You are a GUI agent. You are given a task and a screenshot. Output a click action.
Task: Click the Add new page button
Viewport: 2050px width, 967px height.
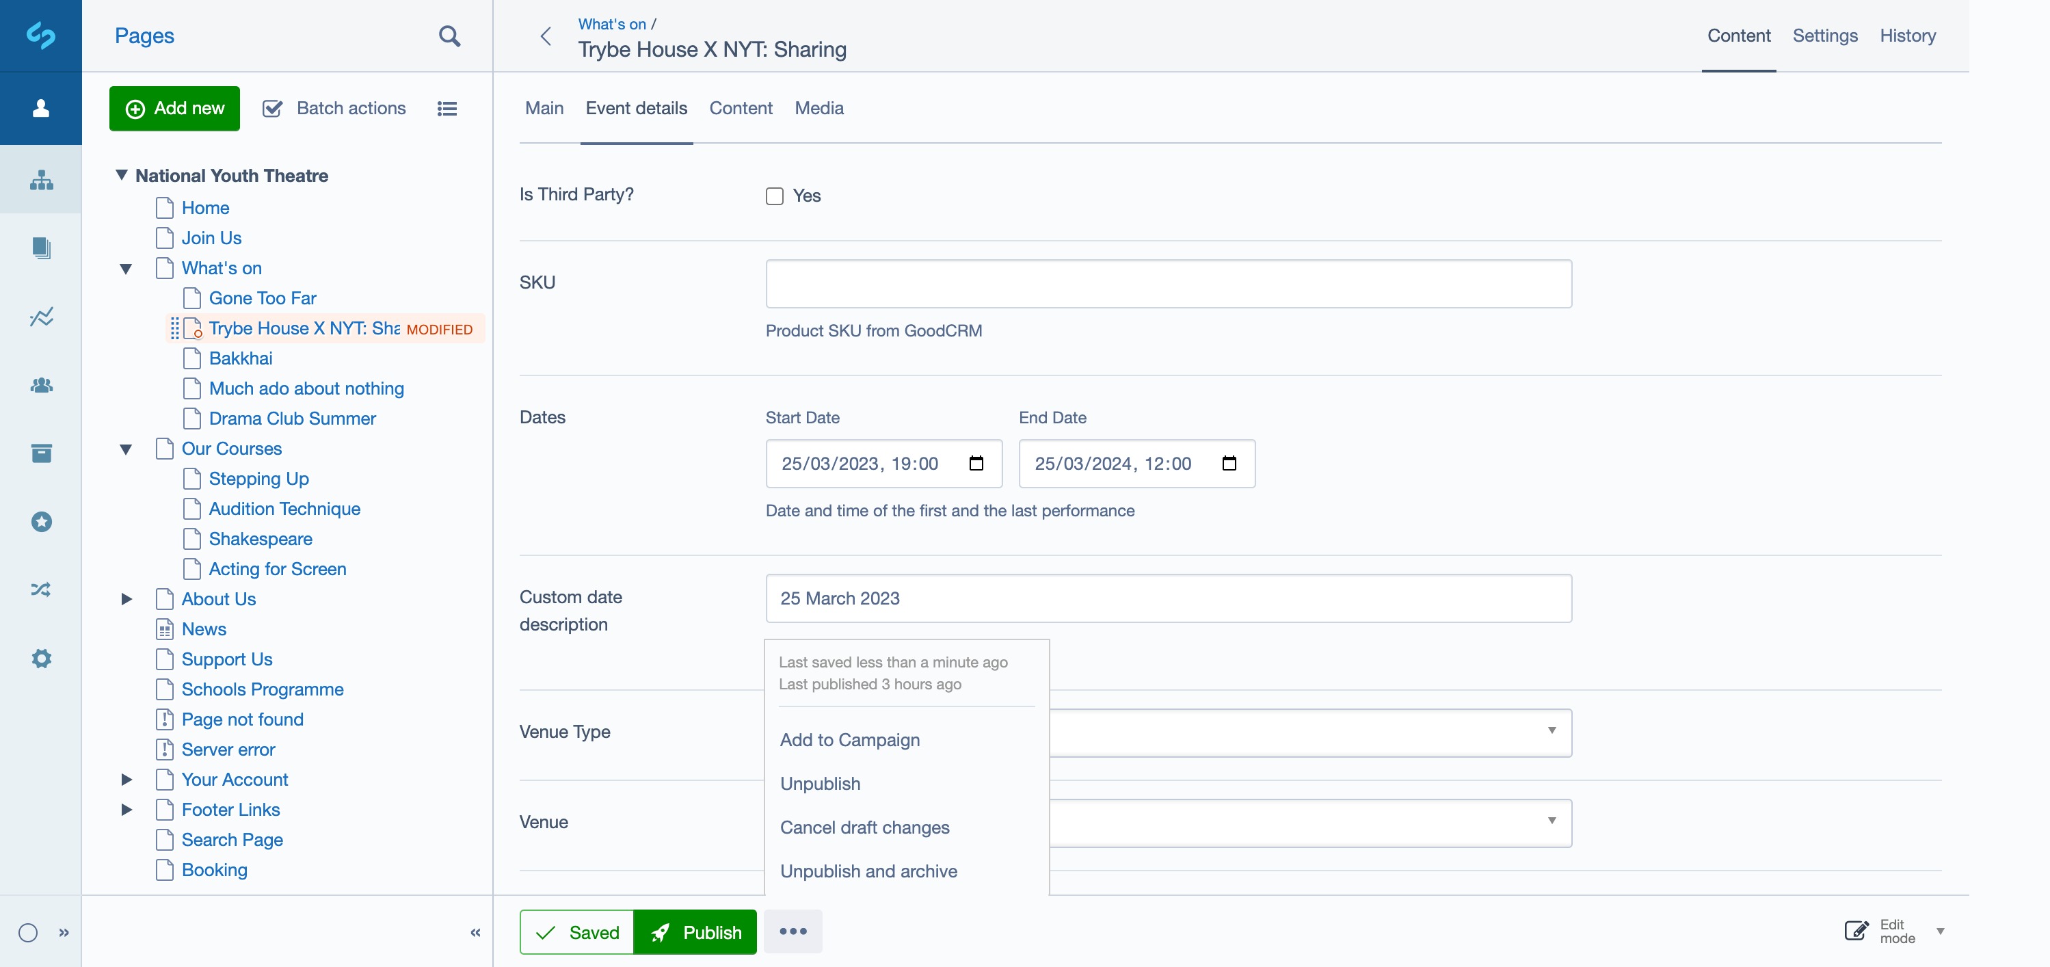pos(174,108)
